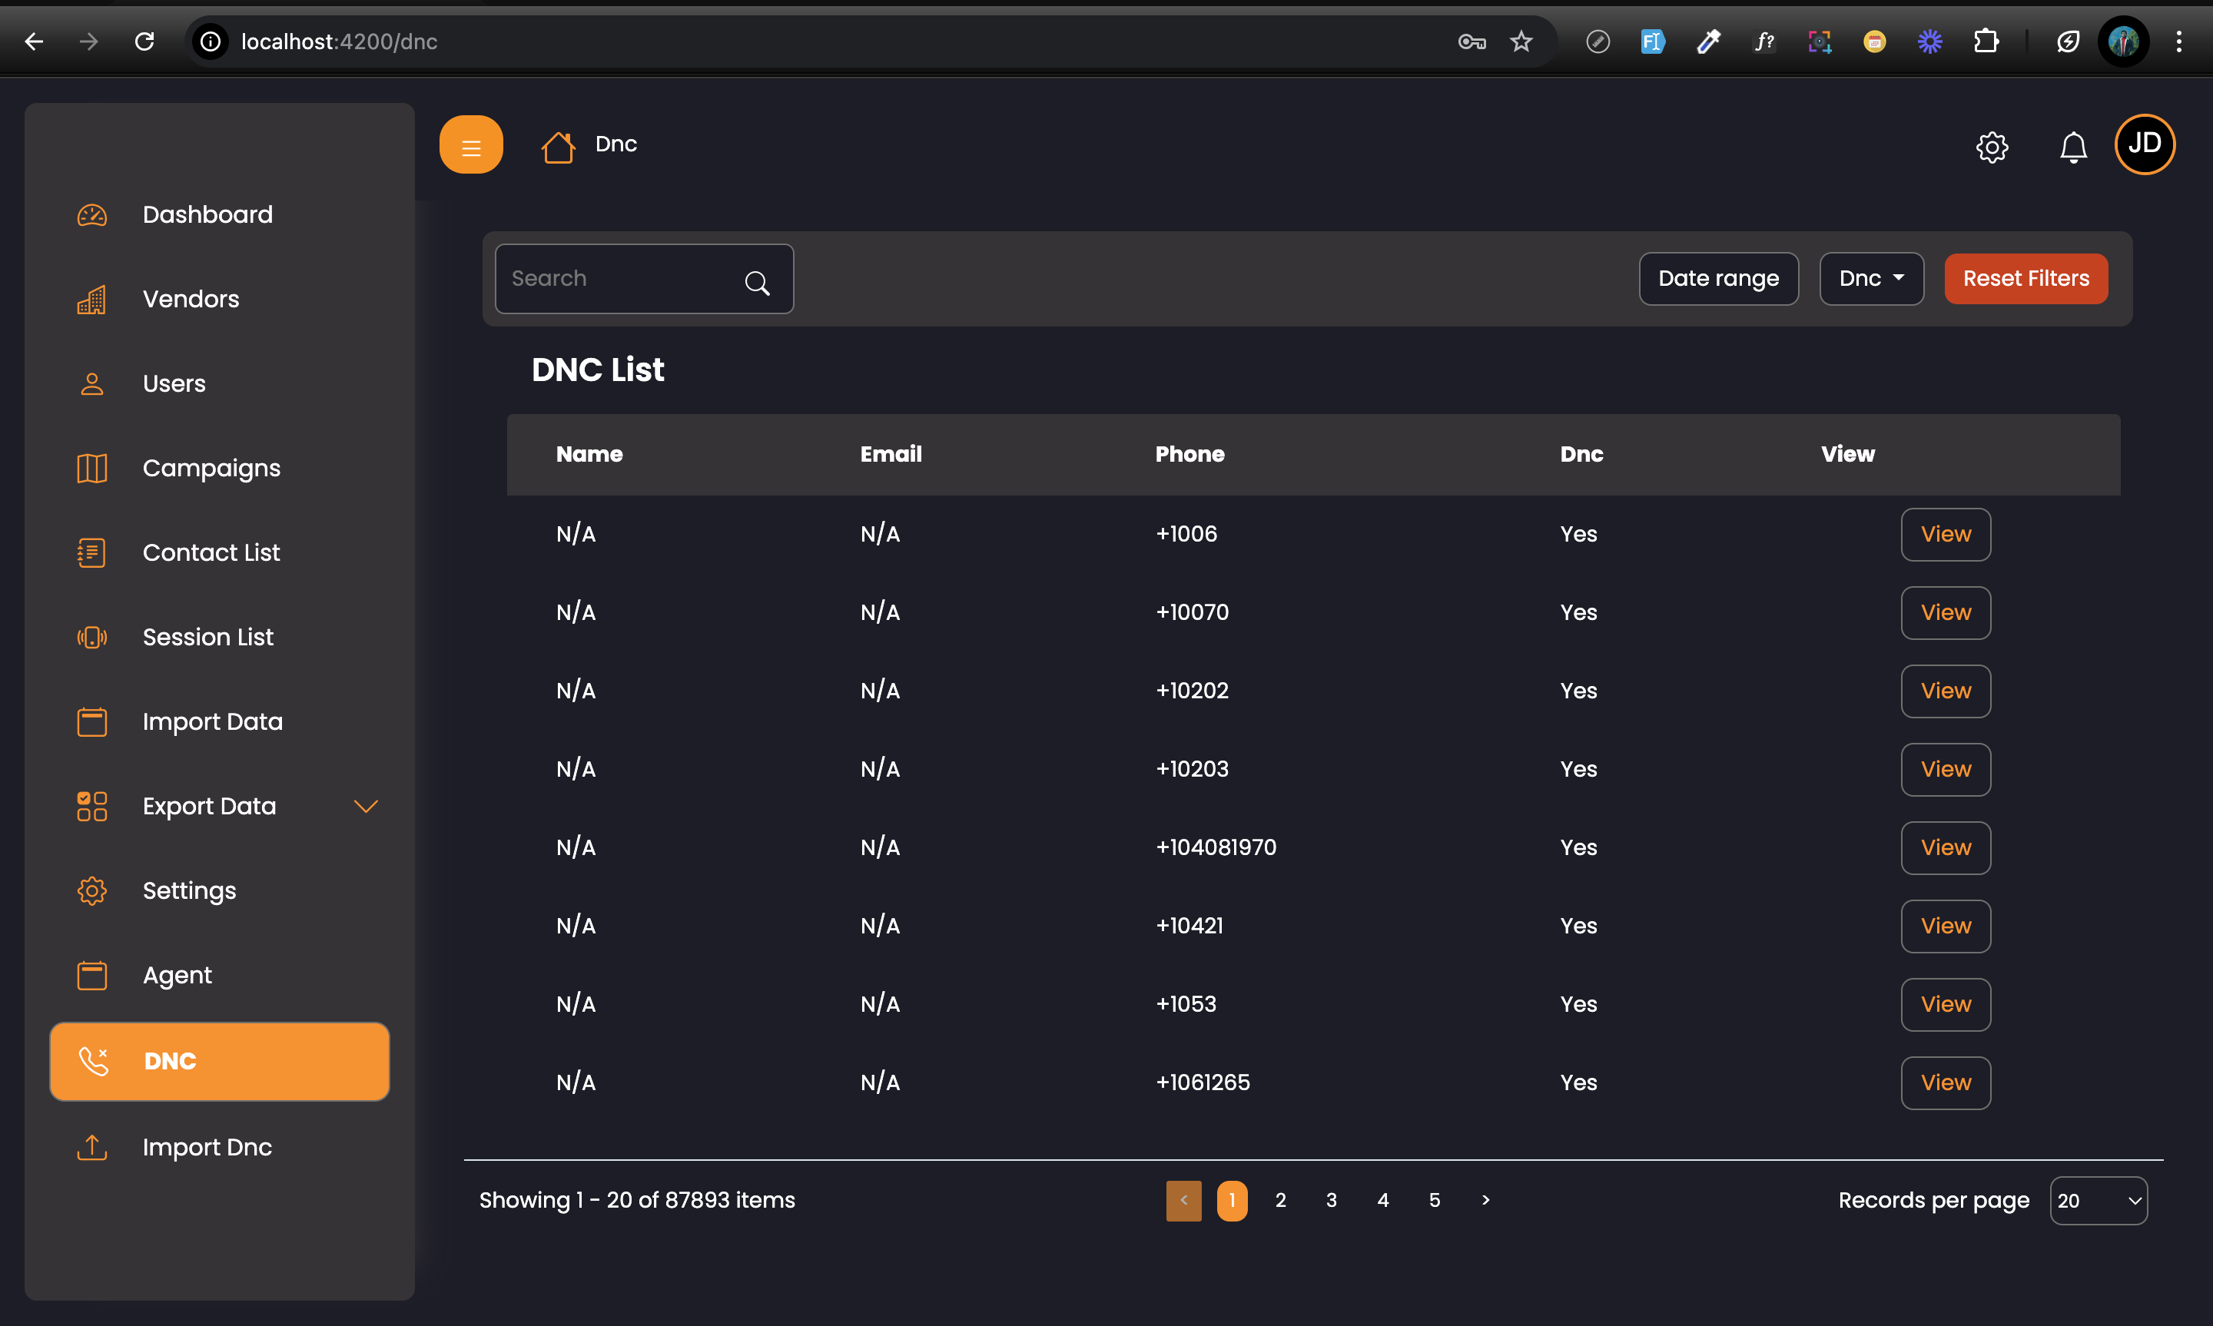
Task: Expand the Export Data submenu chevron
Action: [367, 806]
